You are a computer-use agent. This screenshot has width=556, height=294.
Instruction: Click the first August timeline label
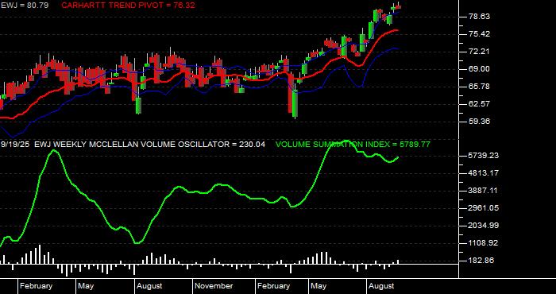point(149,286)
